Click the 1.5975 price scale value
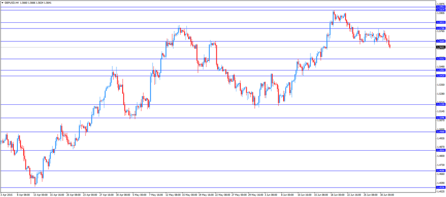The height and width of the screenshot is (197, 446). coord(441,4)
